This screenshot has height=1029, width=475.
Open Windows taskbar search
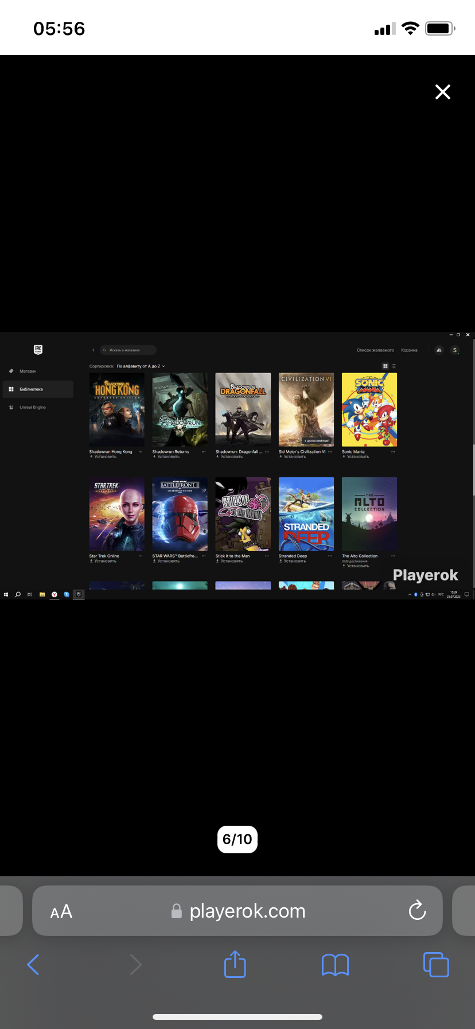[18, 594]
